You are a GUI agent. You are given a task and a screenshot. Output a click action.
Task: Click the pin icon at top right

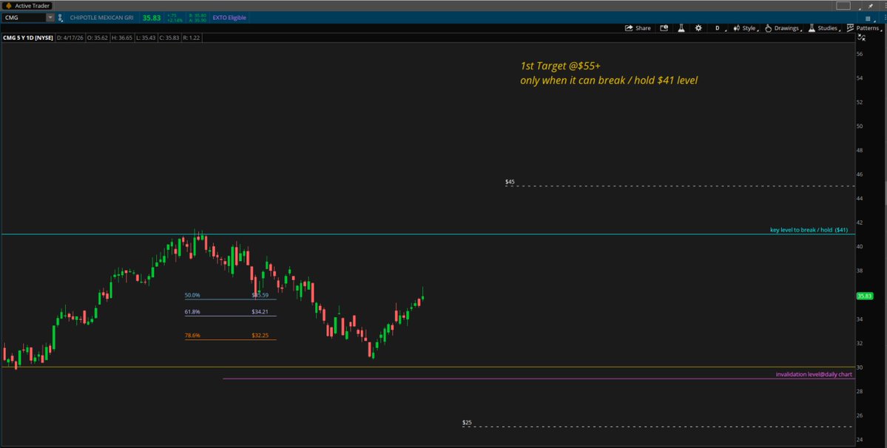coord(871,6)
